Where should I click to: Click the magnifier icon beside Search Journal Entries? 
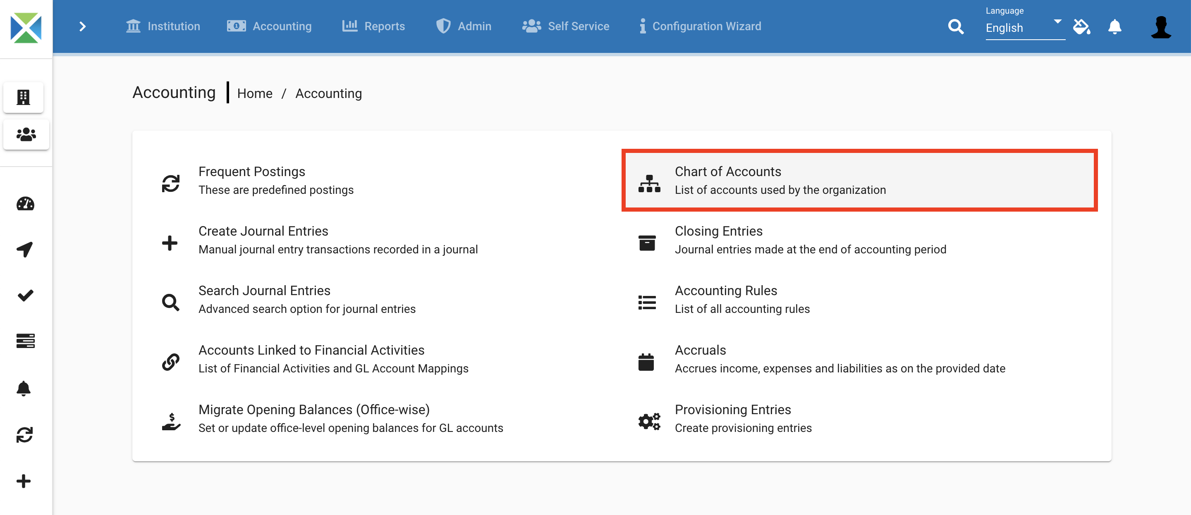click(171, 302)
